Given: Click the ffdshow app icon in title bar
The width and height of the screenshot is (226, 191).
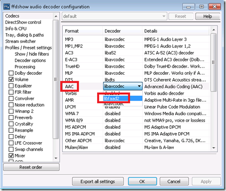Looking at the screenshot, I should (7, 6).
